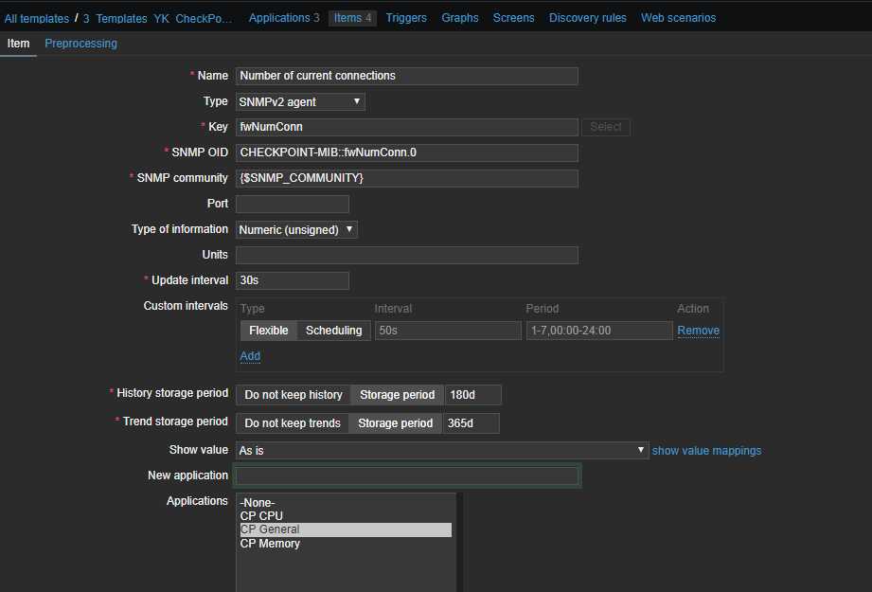Select Flexible custom interval type
This screenshot has width=872, height=592.
[x=269, y=331]
